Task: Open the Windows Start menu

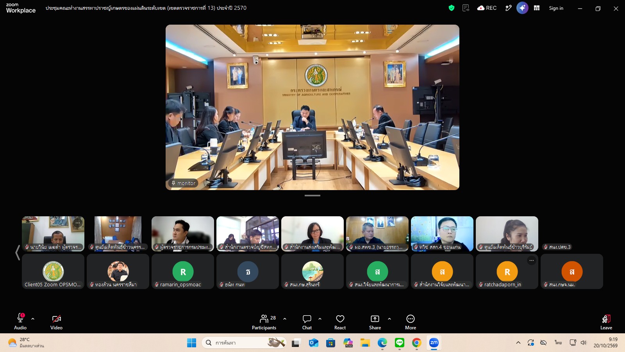Action: pyautogui.click(x=192, y=343)
